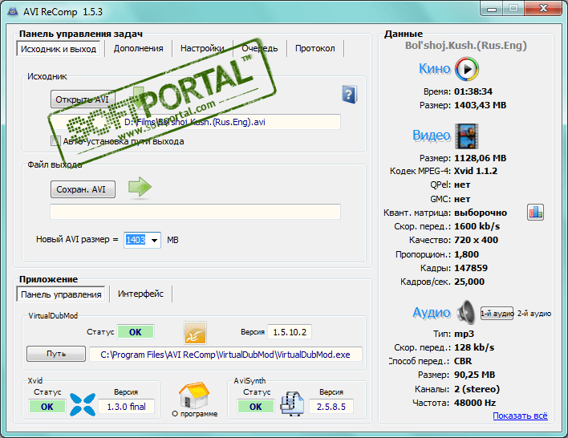Screen dimensions: 568x438
Task: Click the movie time value 01:38:34
Action: 473,91
